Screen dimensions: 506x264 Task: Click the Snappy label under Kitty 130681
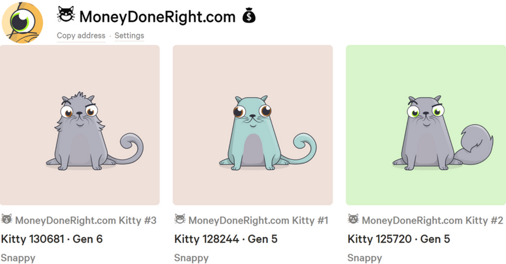[x=18, y=258]
